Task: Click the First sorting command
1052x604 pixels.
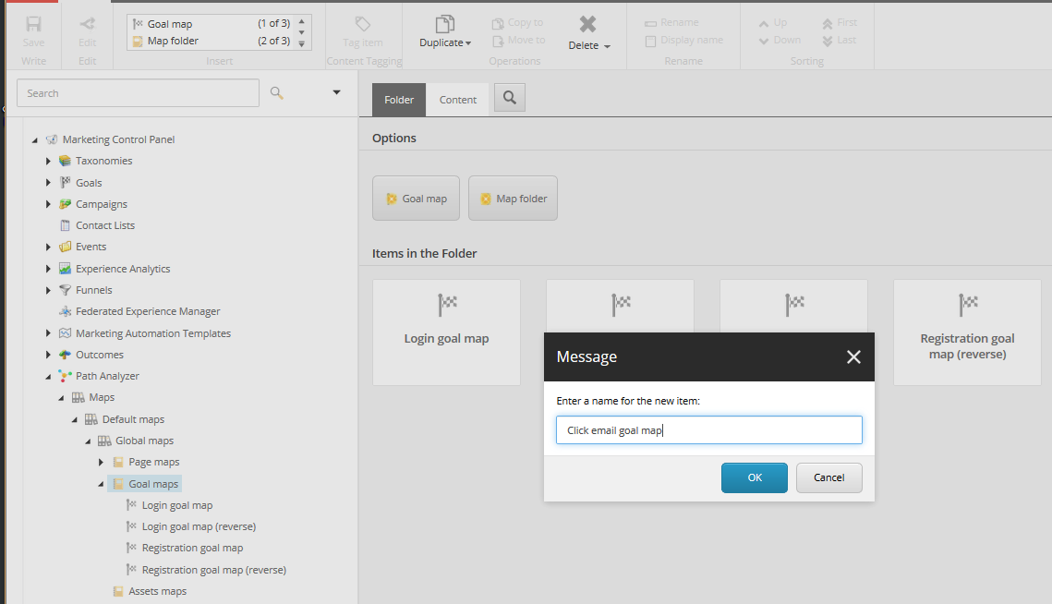Action: point(840,23)
